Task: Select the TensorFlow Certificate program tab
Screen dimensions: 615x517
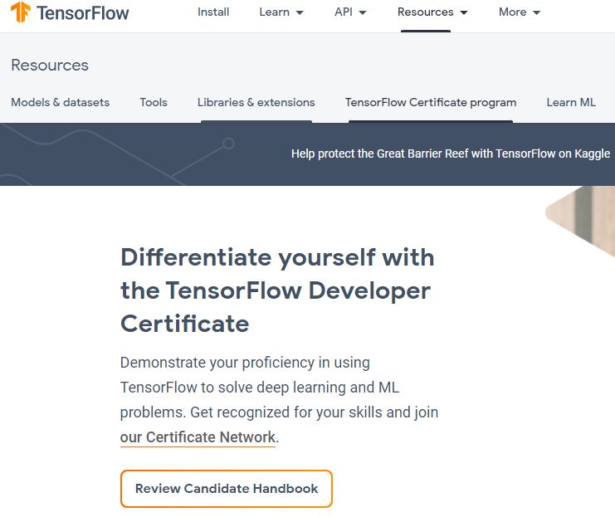Action: [x=431, y=102]
